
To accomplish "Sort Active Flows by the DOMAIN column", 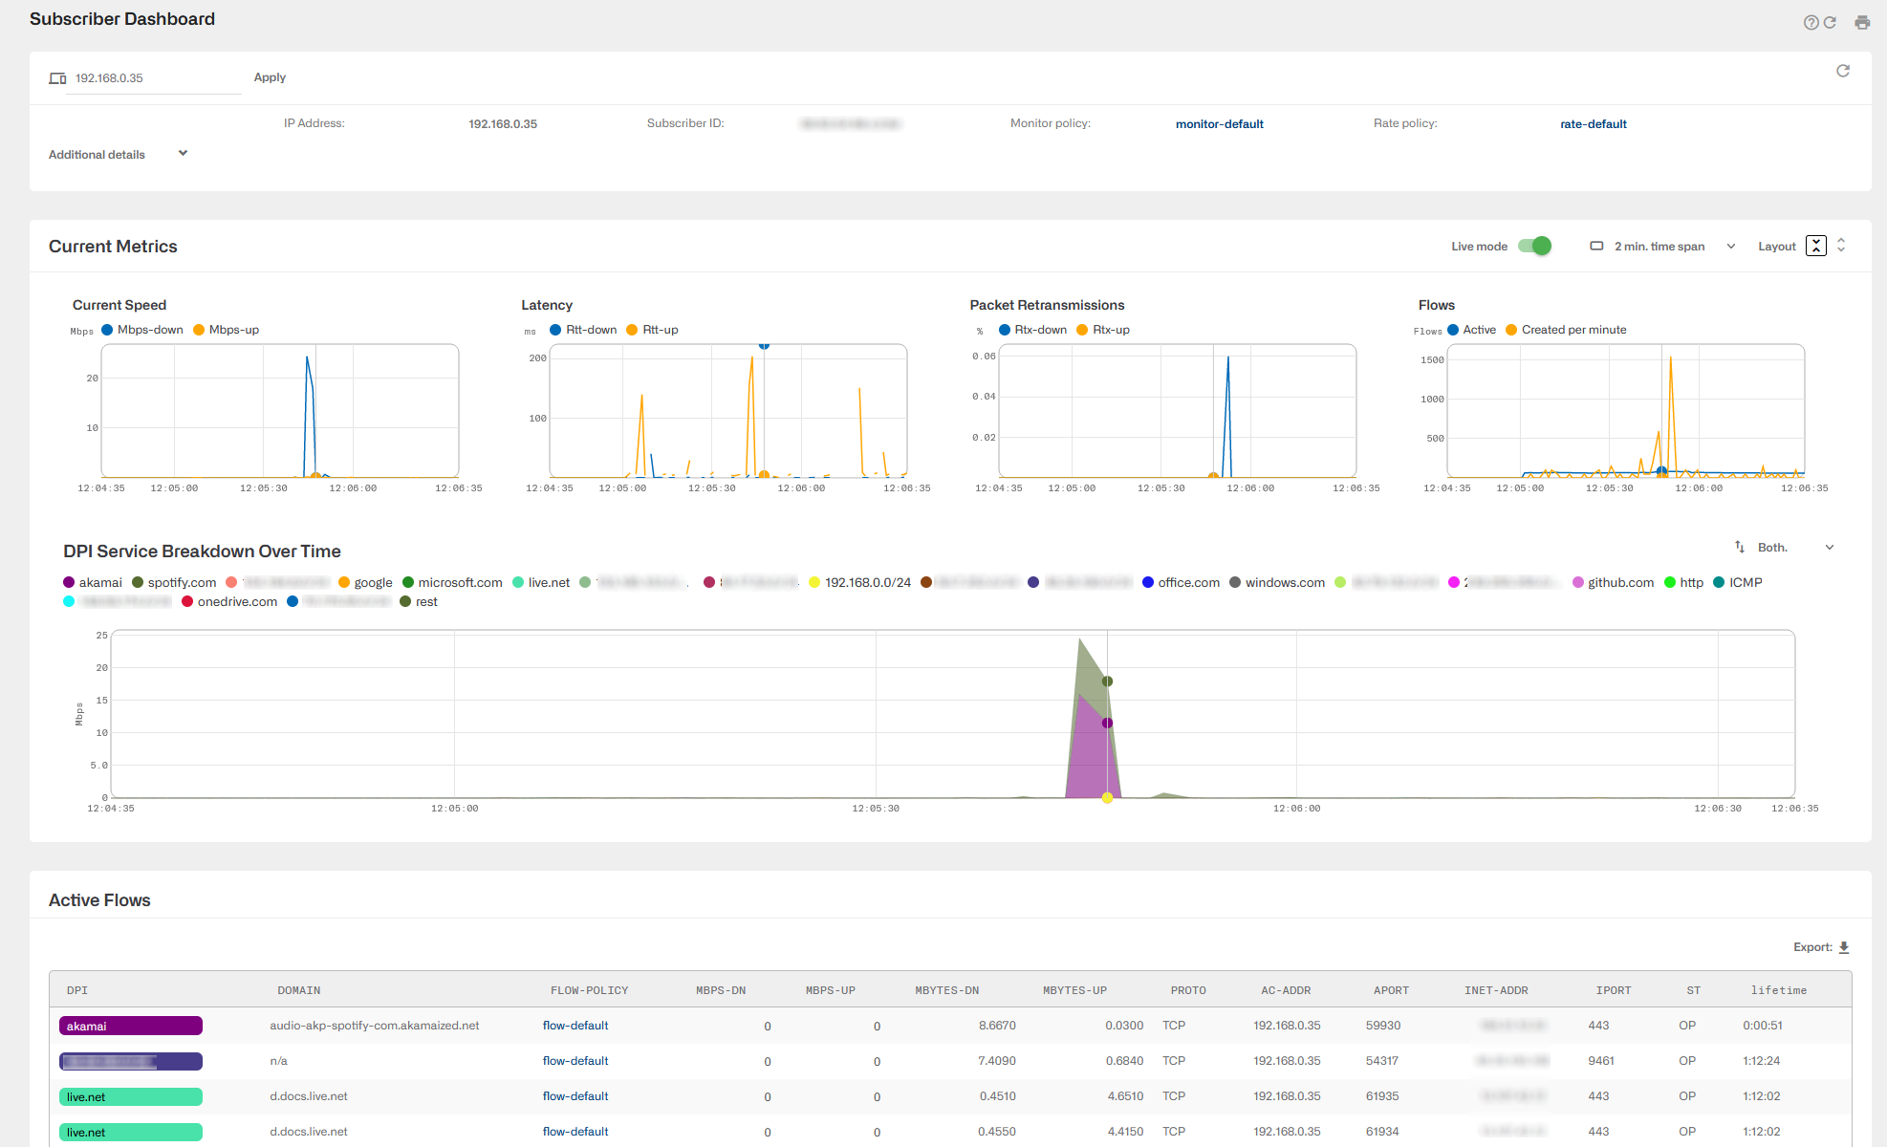I will point(299,990).
